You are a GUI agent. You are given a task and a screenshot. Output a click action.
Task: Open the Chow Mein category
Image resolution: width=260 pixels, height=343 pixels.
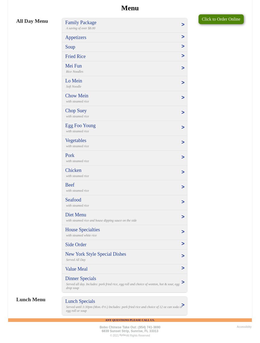pos(77,96)
